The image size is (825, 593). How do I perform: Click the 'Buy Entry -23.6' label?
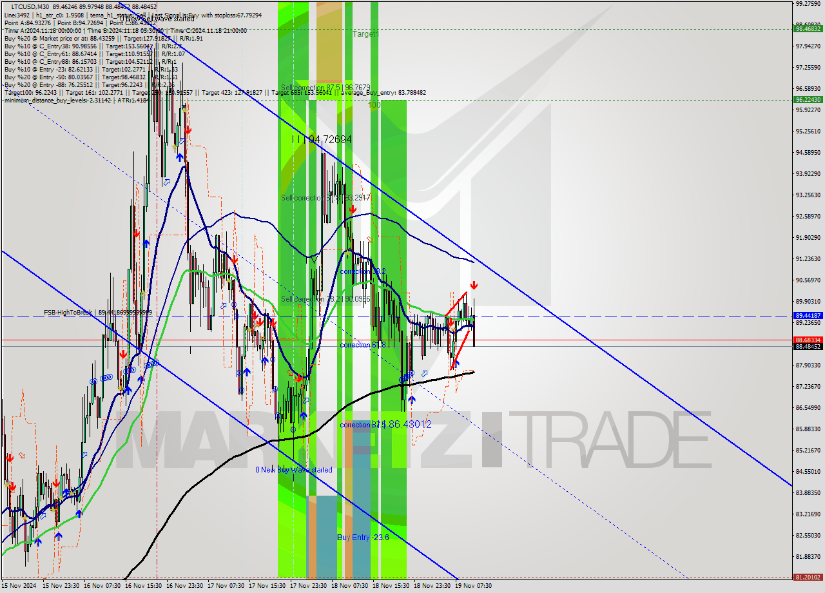(363, 537)
